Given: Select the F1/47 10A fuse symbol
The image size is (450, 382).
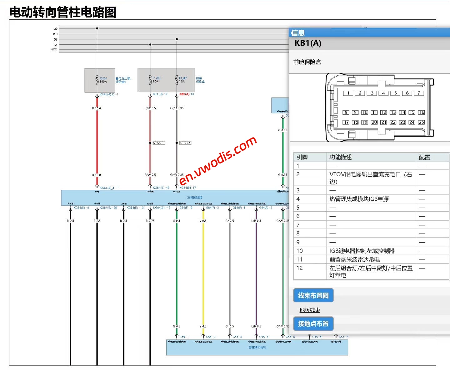Looking at the screenshot, I should 177,80.
